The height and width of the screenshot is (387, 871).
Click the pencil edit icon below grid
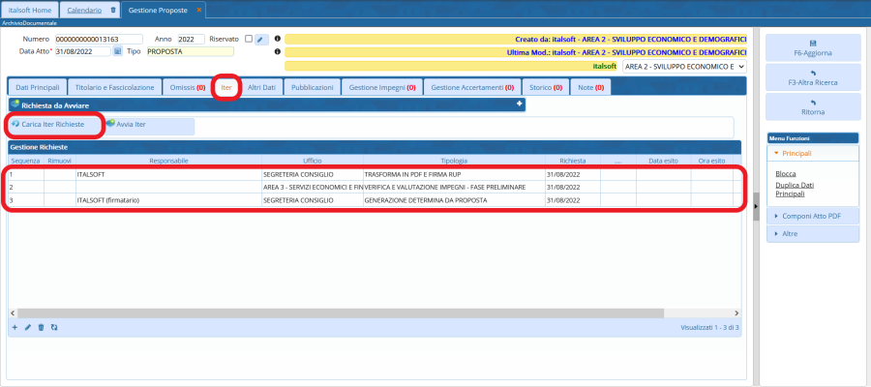pos(28,328)
